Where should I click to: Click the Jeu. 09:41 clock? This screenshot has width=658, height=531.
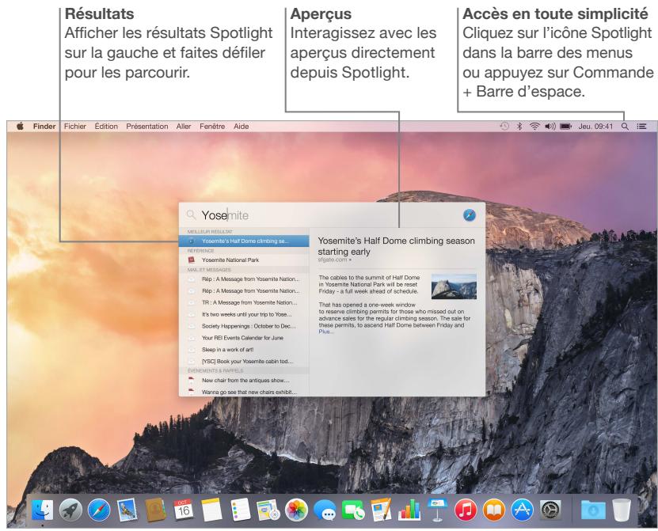point(595,127)
